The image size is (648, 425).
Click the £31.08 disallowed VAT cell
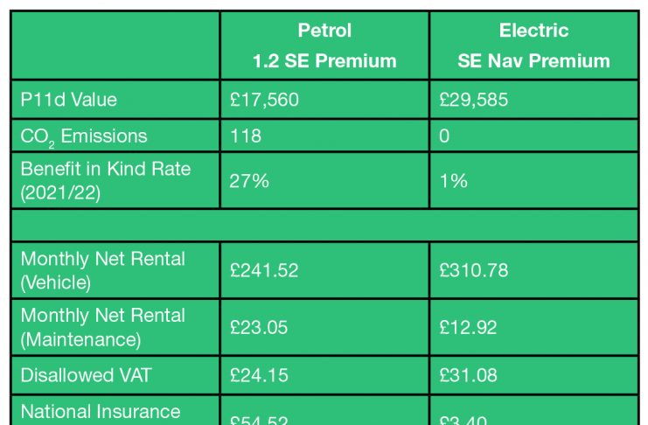469,375
